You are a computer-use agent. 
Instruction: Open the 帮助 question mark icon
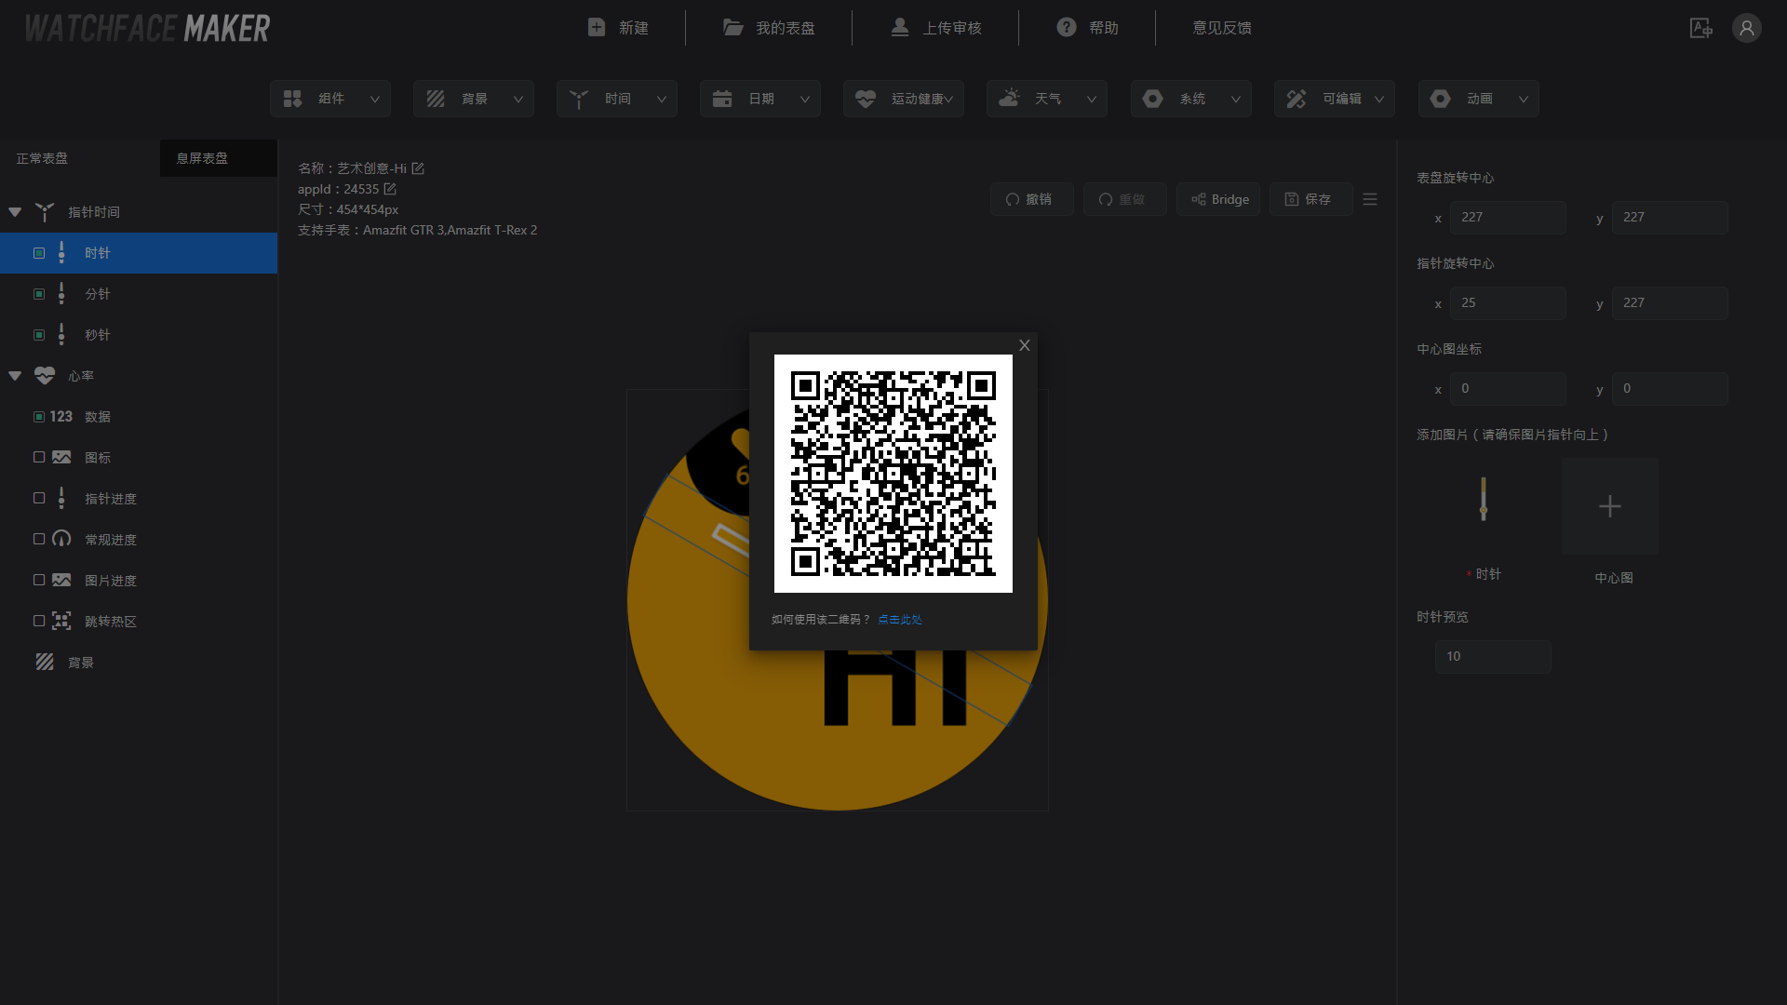pos(1067,28)
